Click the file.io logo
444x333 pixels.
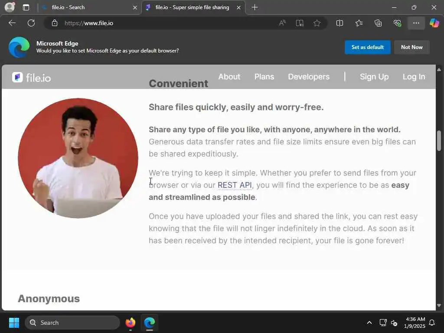tap(31, 77)
